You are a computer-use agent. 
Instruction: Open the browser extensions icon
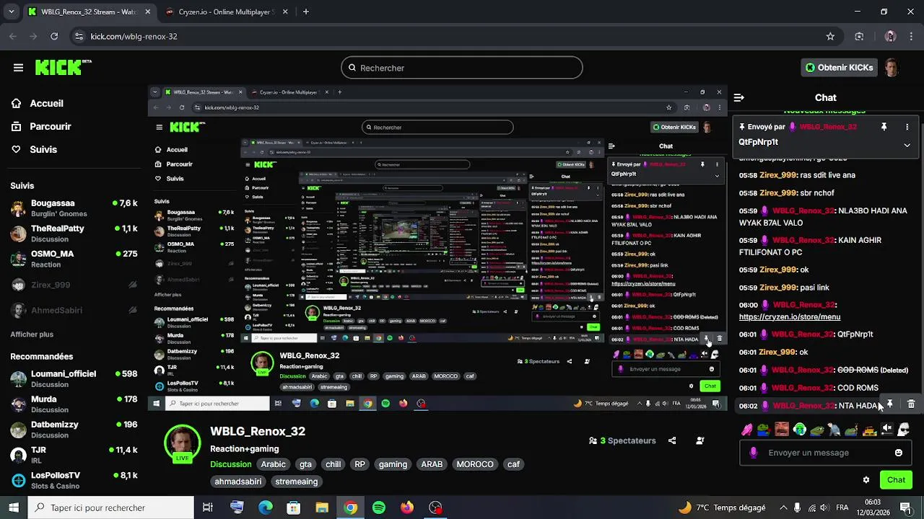pos(859,36)
